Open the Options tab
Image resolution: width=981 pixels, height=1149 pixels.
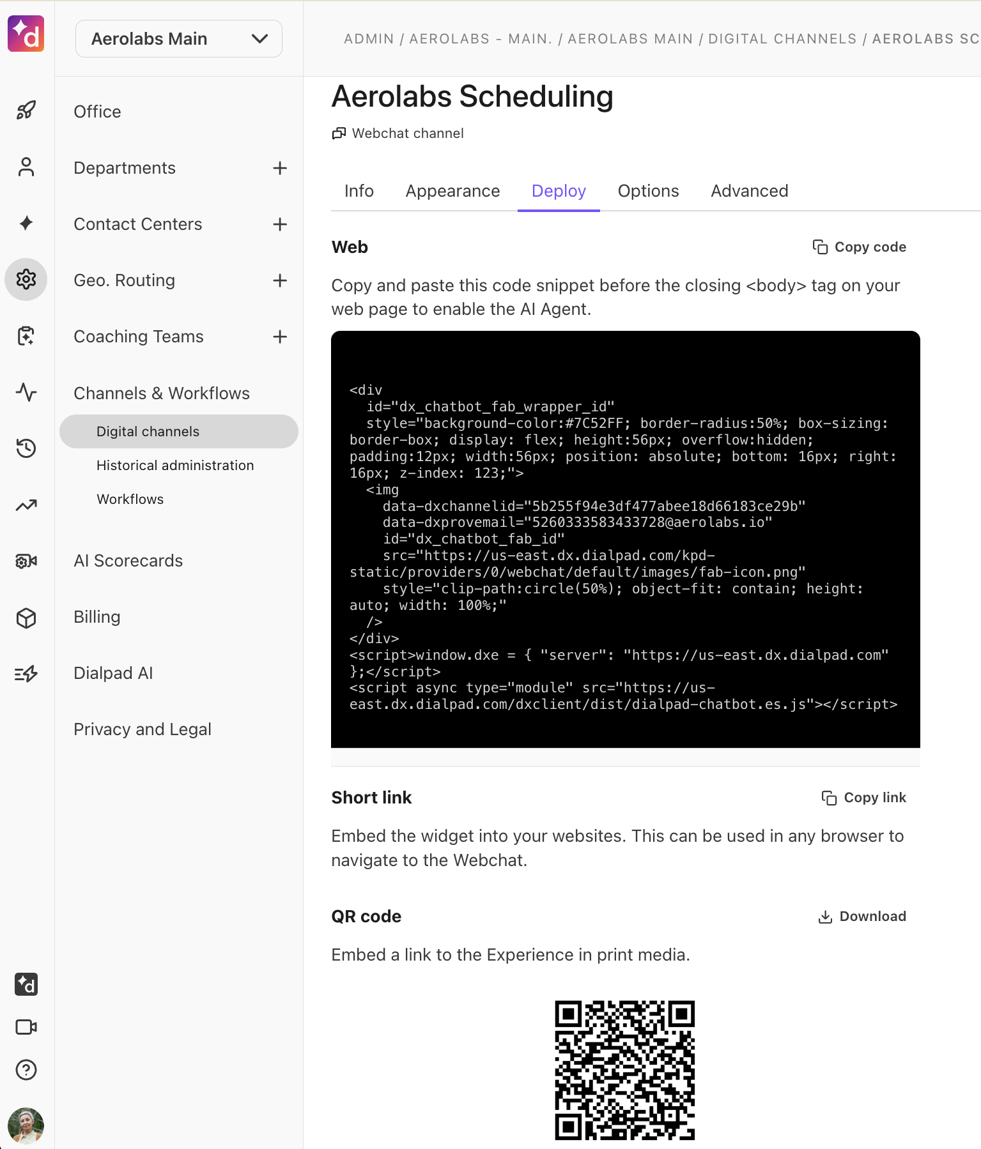pos(648,191)
